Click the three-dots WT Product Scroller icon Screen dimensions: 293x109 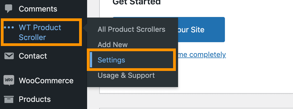click(9, 27)
